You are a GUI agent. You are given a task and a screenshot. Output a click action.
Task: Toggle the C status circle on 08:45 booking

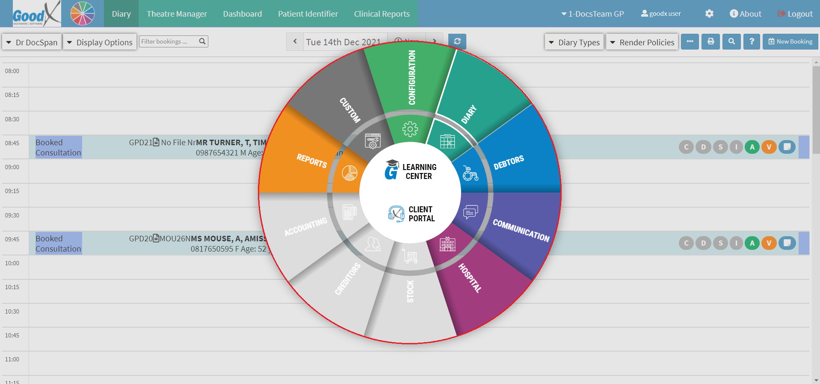[686, 147]
